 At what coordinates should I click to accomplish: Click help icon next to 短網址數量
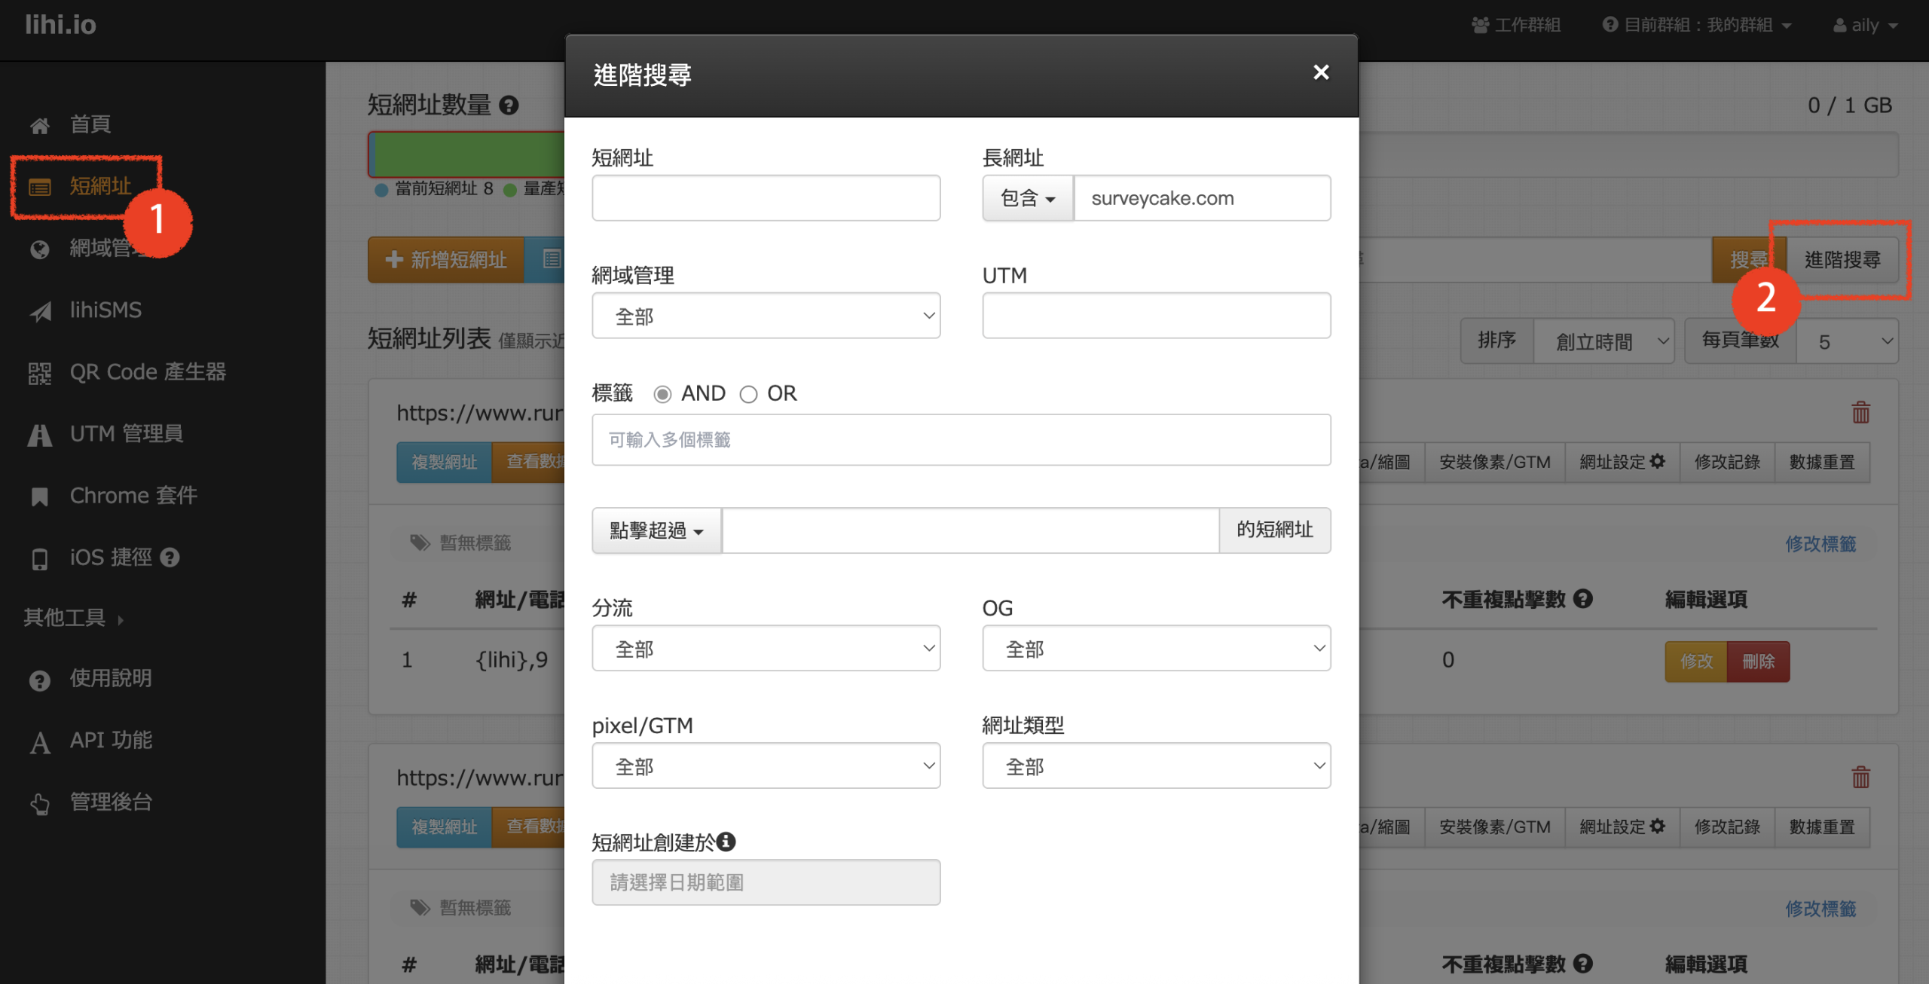click(x=509, y=105)
